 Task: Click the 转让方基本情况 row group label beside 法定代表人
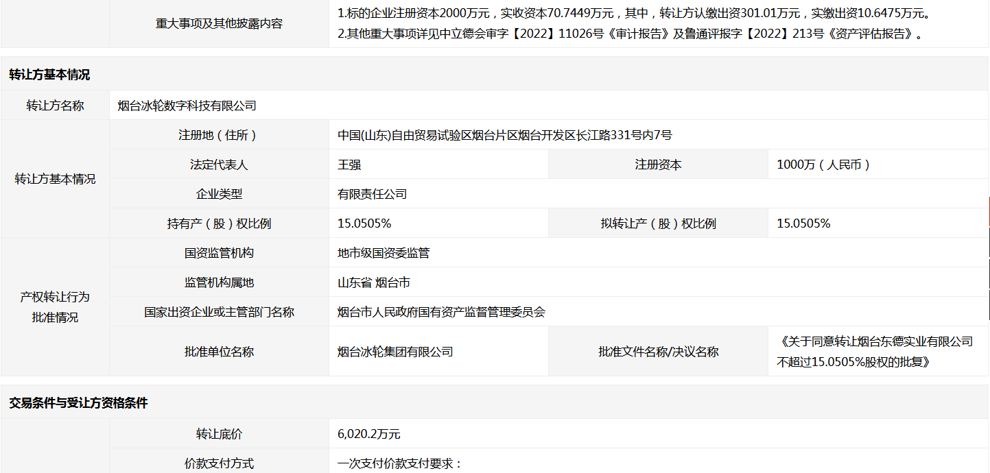(55, 179)
